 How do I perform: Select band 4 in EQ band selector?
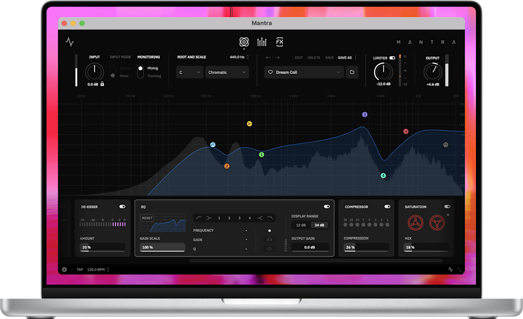pyautogui.click(x=249, y=218)
